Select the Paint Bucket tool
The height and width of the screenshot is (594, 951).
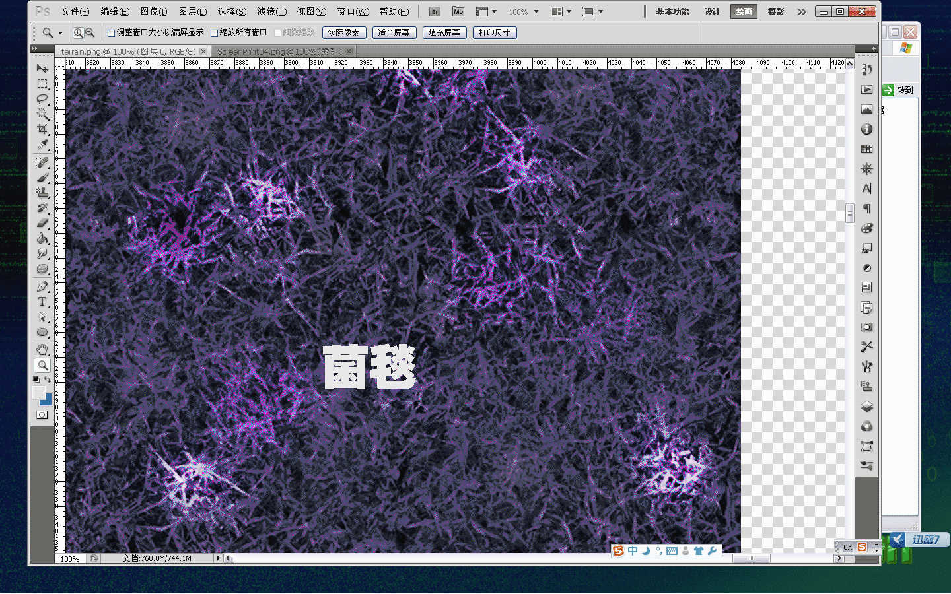point(42,238)
